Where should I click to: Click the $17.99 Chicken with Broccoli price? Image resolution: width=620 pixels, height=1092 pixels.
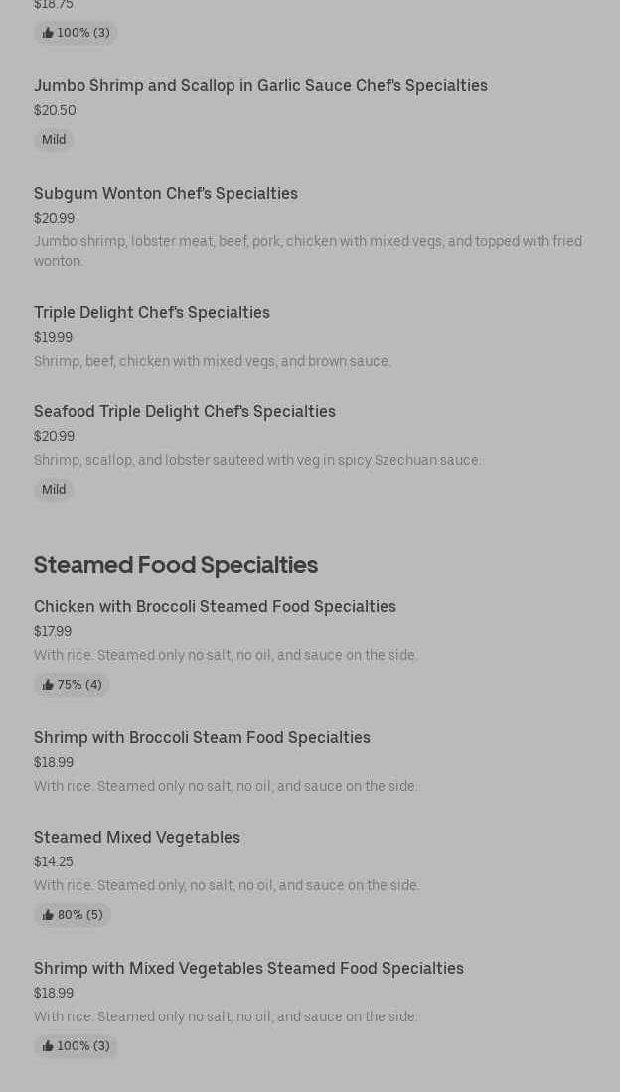[53, 631]
